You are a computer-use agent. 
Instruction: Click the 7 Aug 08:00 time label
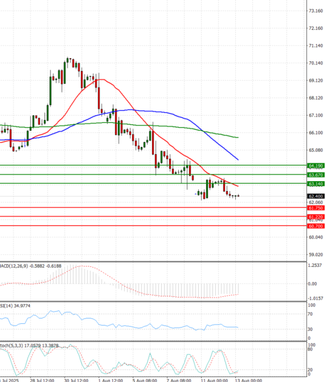pos(179,380)
